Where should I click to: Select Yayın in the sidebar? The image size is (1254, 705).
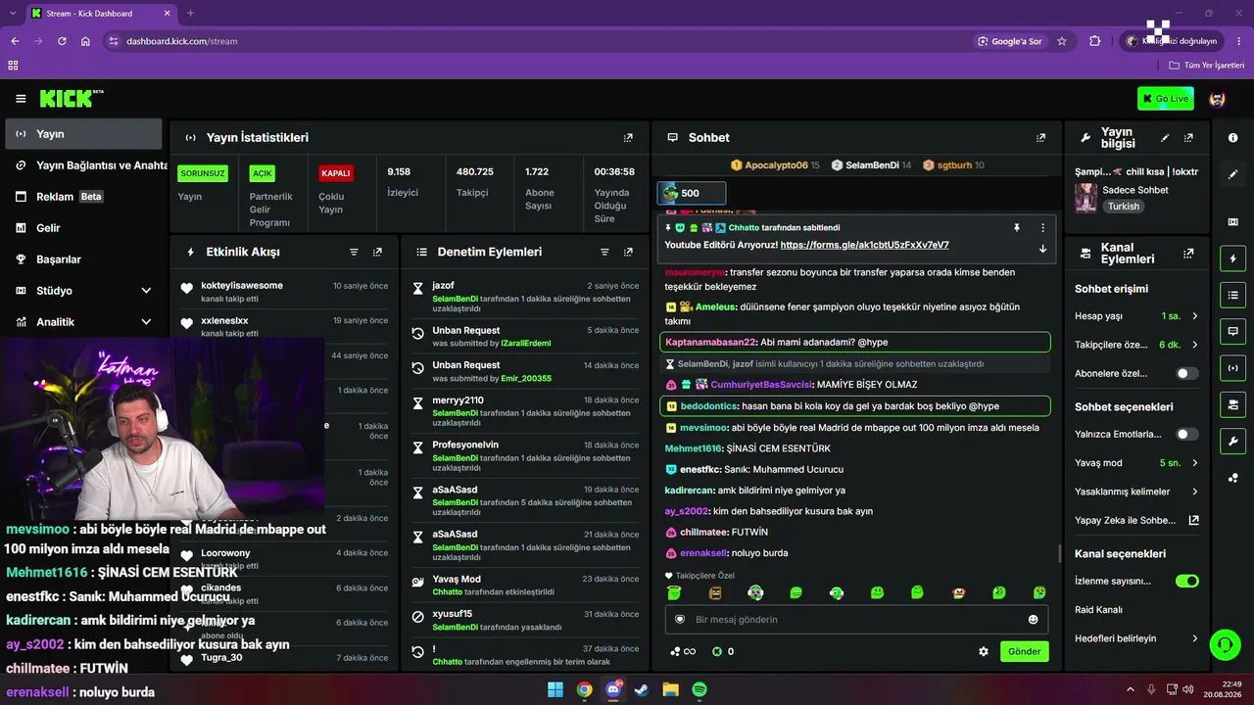(83, 134)
